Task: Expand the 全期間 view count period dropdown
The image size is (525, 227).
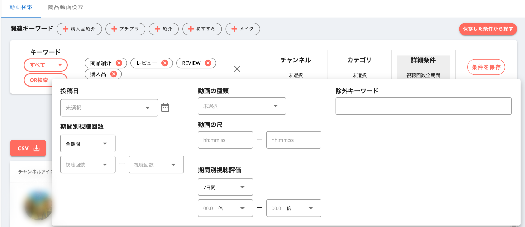Action: [88, 144]
